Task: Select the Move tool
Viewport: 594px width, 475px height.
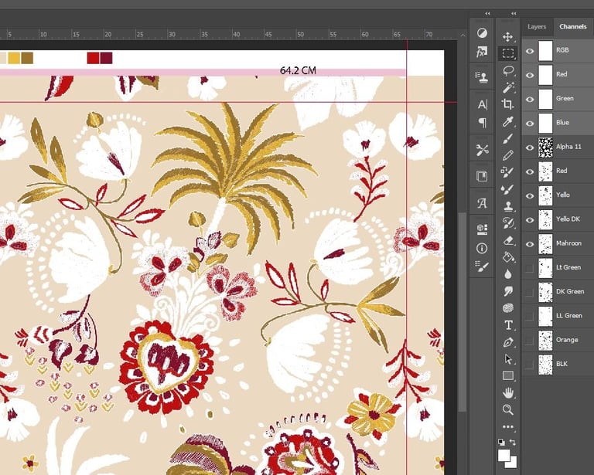Action: click(507, 36)
